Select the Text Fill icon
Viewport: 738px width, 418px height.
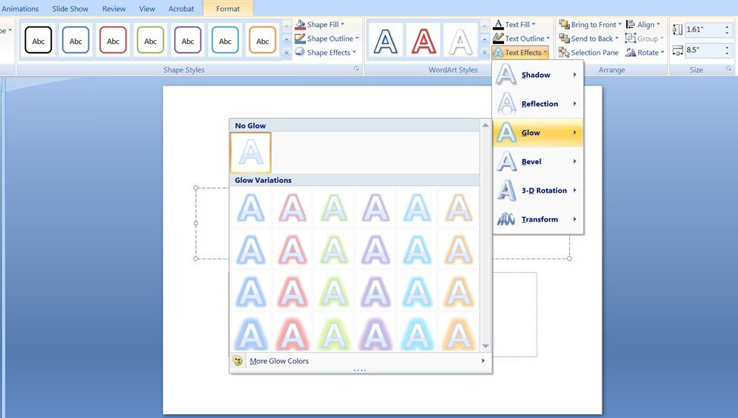[498, 25]
